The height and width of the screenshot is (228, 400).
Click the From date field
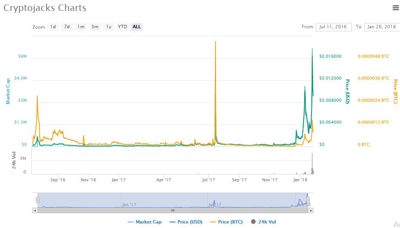(x=333, y=27)
